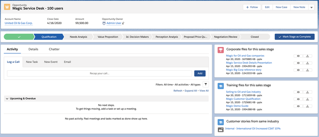The image size is (319, 137).
Task: Click the change owner icon beside Admin User
Action: pos(123,23)
